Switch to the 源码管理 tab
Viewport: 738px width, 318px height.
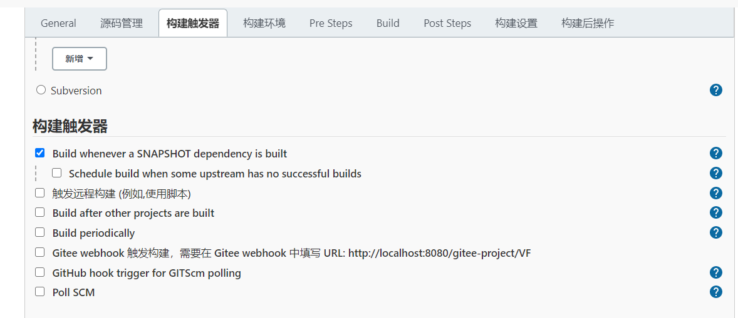(x=122, y=23)
